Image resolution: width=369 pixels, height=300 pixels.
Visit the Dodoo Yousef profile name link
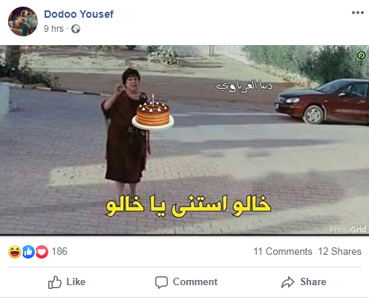79,14
